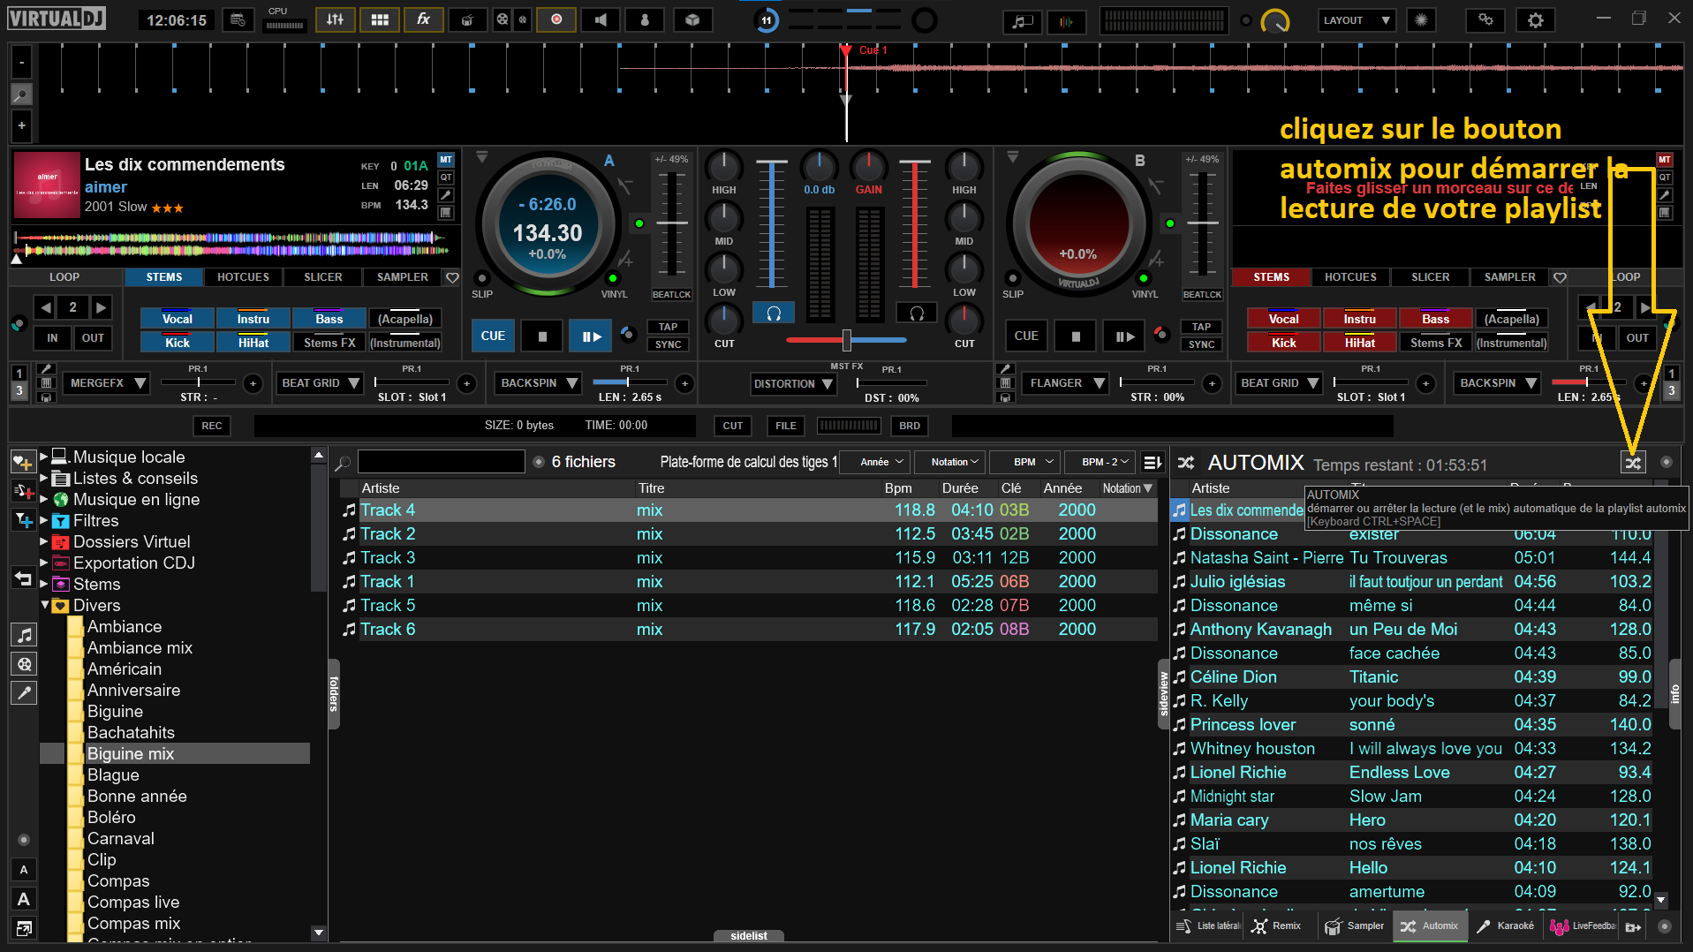Select Céline Dion Titanic in automix list
Screen dimensions: 1693x952
point(1411,677)
